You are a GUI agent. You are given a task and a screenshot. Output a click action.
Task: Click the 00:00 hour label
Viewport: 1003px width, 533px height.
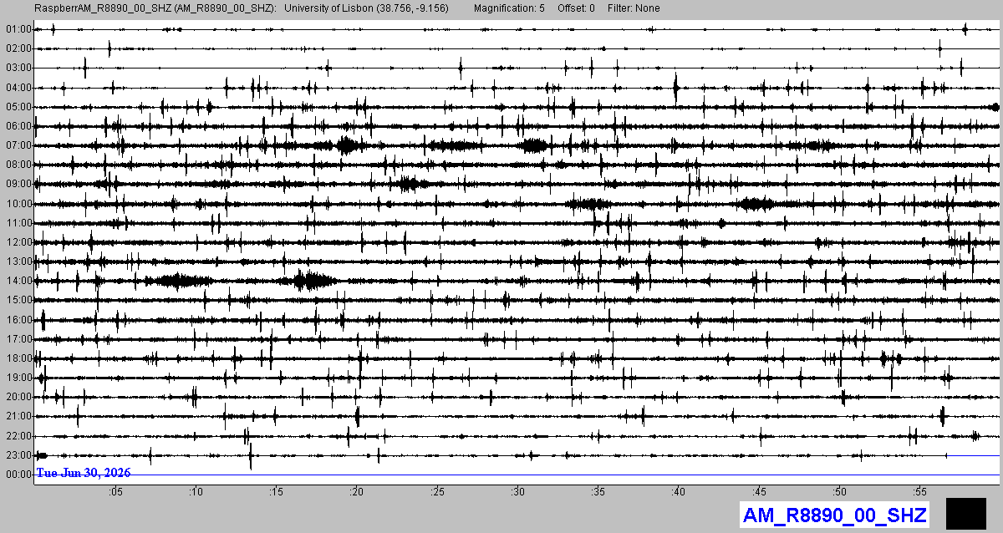click(18, 475)
